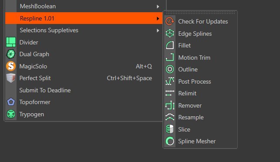Select Check For Updates in submenu
The image size is (280, 162).
click(x=201, y=21)
